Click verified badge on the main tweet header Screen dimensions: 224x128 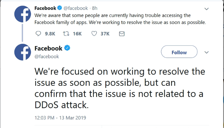point(67,48)
